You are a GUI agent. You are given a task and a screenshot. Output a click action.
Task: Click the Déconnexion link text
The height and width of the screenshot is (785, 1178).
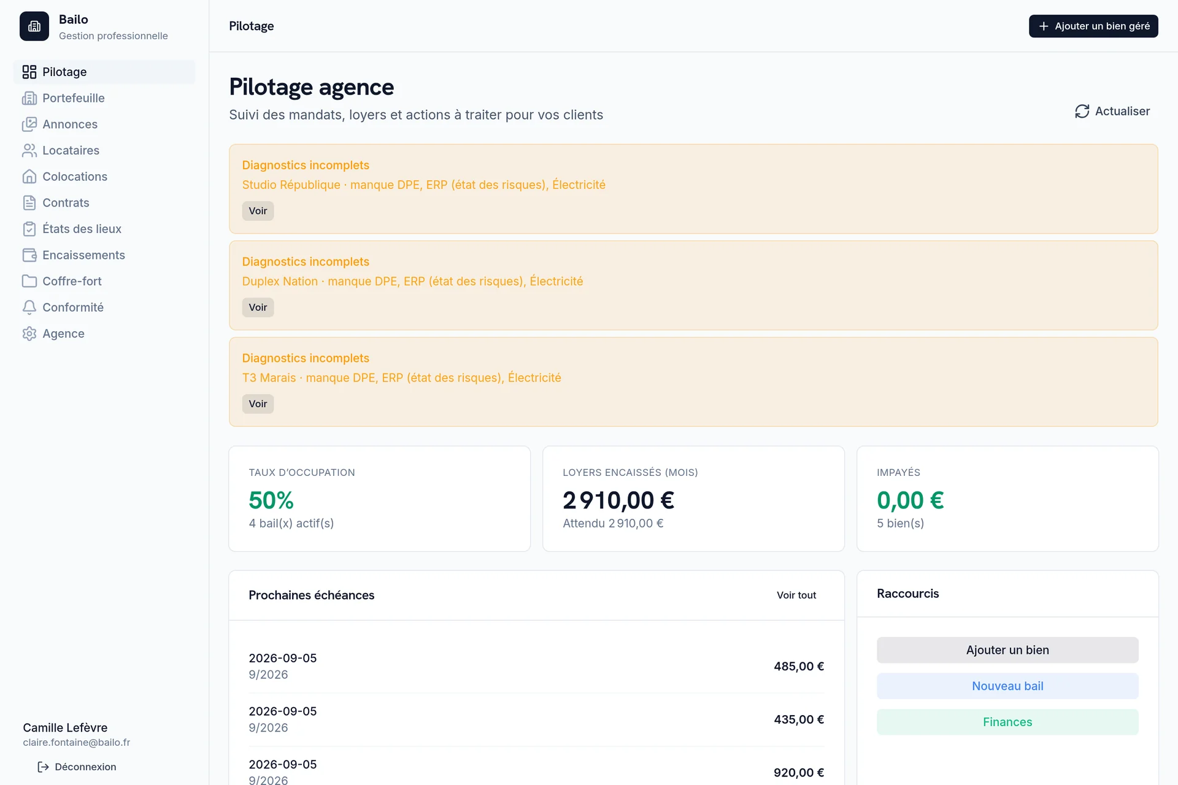(85, 767)
